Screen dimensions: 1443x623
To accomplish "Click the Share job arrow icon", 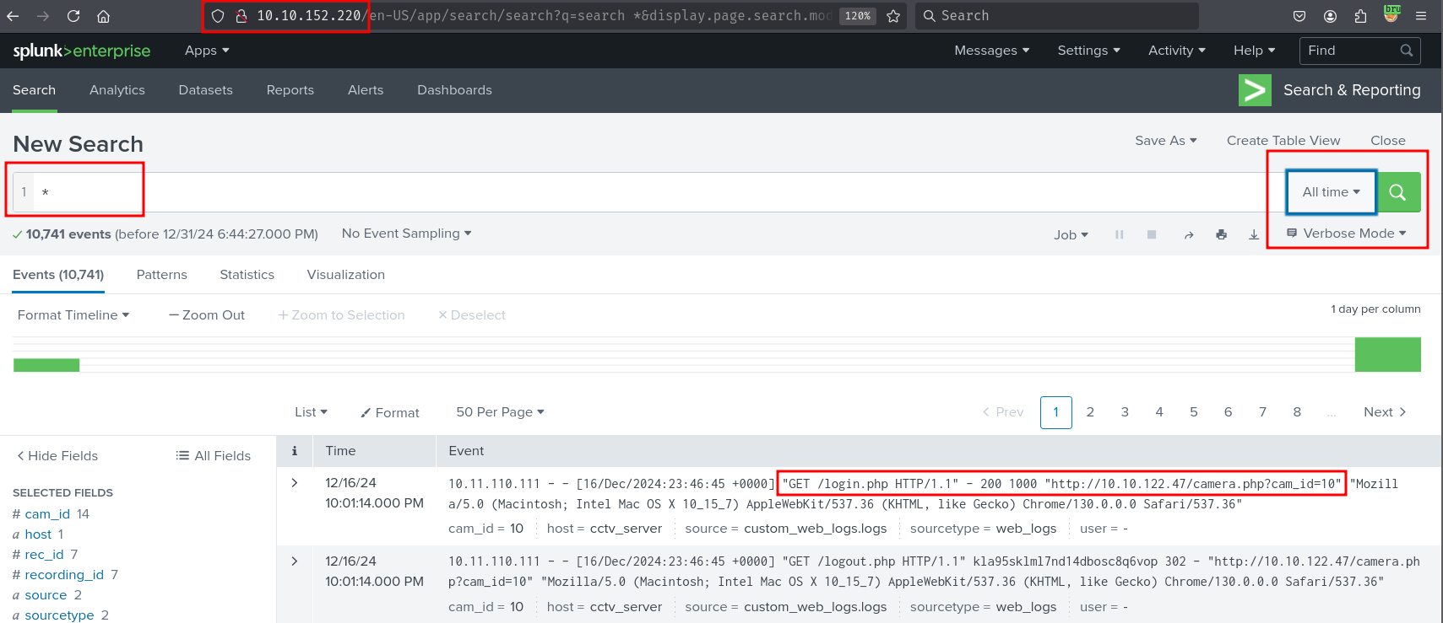I will click(x=1189, y=235).
